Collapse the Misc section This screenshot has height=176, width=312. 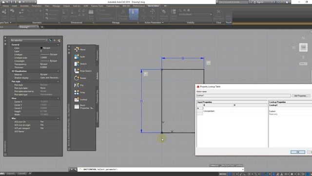pyautogui.click(x=58, y=118)
